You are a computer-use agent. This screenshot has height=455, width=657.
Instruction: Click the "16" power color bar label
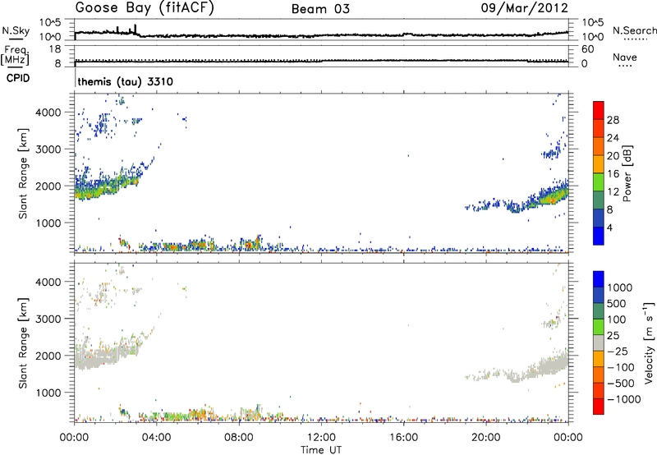pyautogui.click(x=613, y=174)
